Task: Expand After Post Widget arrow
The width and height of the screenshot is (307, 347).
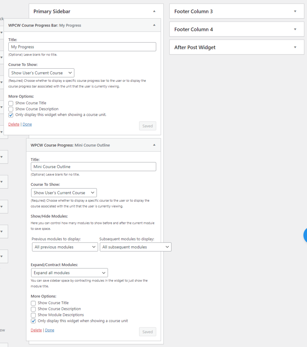Action: (x=295, y=47)
